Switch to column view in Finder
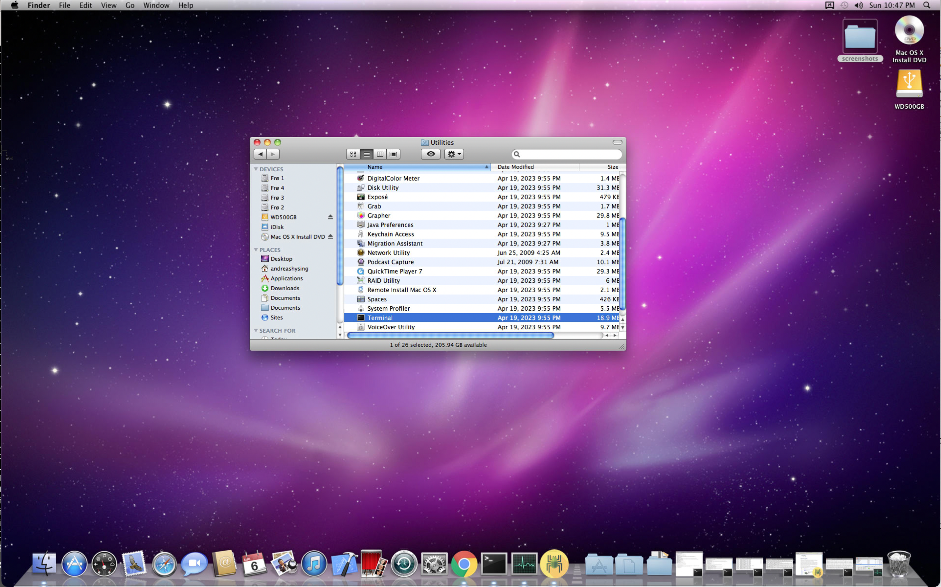The image size is (941, 587). coord(380,154)
